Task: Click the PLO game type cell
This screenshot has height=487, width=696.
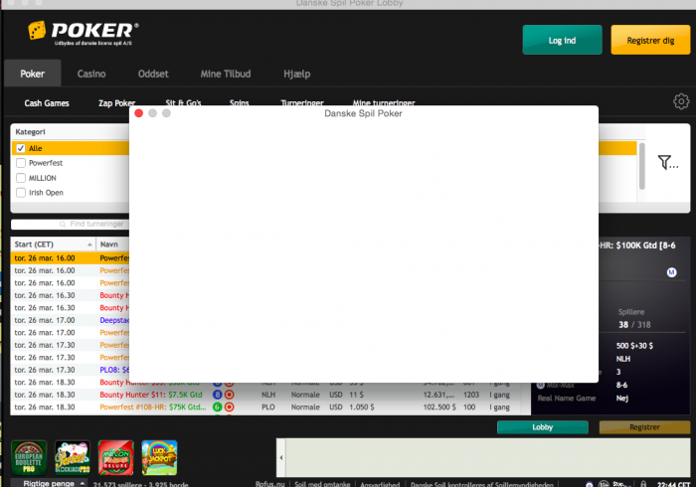Action: (268, 407)
